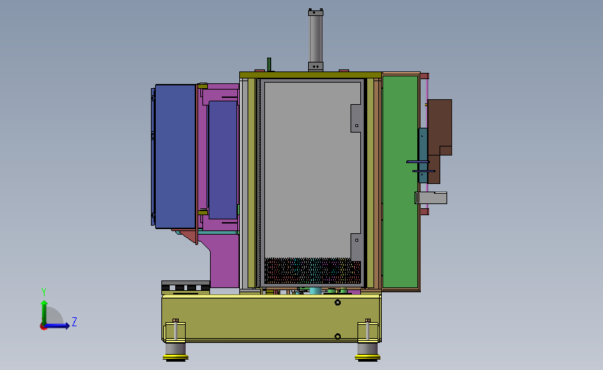603x370 pixels.
Task: Select the gray central door panel
Action: [x=312, y=169]
